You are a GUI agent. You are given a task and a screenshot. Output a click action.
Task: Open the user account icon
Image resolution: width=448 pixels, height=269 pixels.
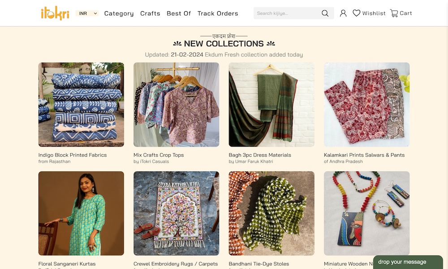pyautogui.click(x=343, y=13)
